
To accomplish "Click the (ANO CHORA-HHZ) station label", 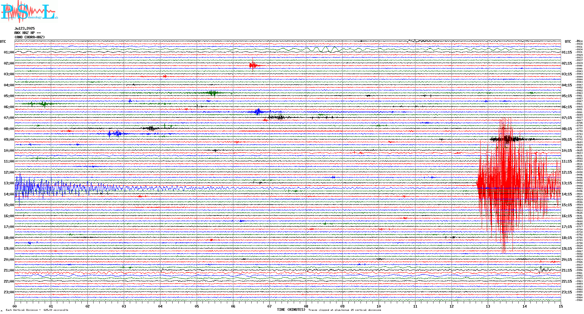I will tap(30, 37).
